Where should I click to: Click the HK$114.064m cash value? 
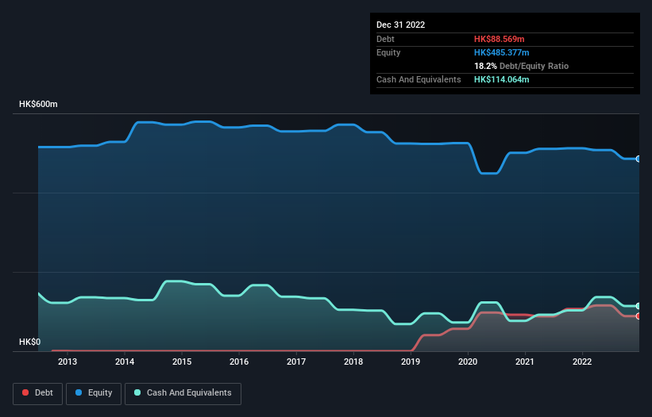pyautogui.click(x=501, y=79)
